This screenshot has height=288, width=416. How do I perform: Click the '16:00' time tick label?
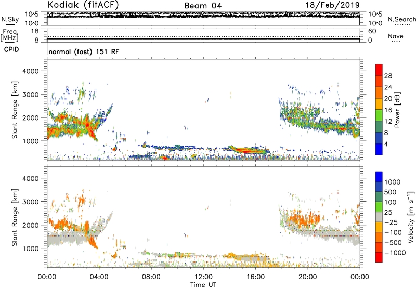pyautogui.click(x=255, y=277)
